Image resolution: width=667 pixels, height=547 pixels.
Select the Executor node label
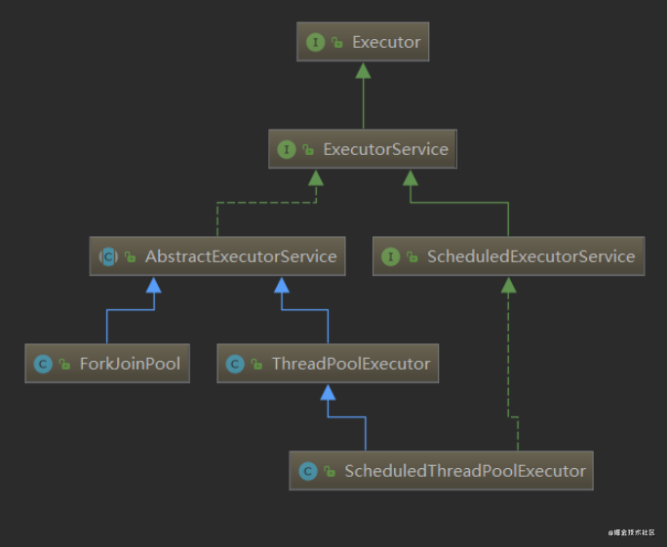click(x=386, y=42)
